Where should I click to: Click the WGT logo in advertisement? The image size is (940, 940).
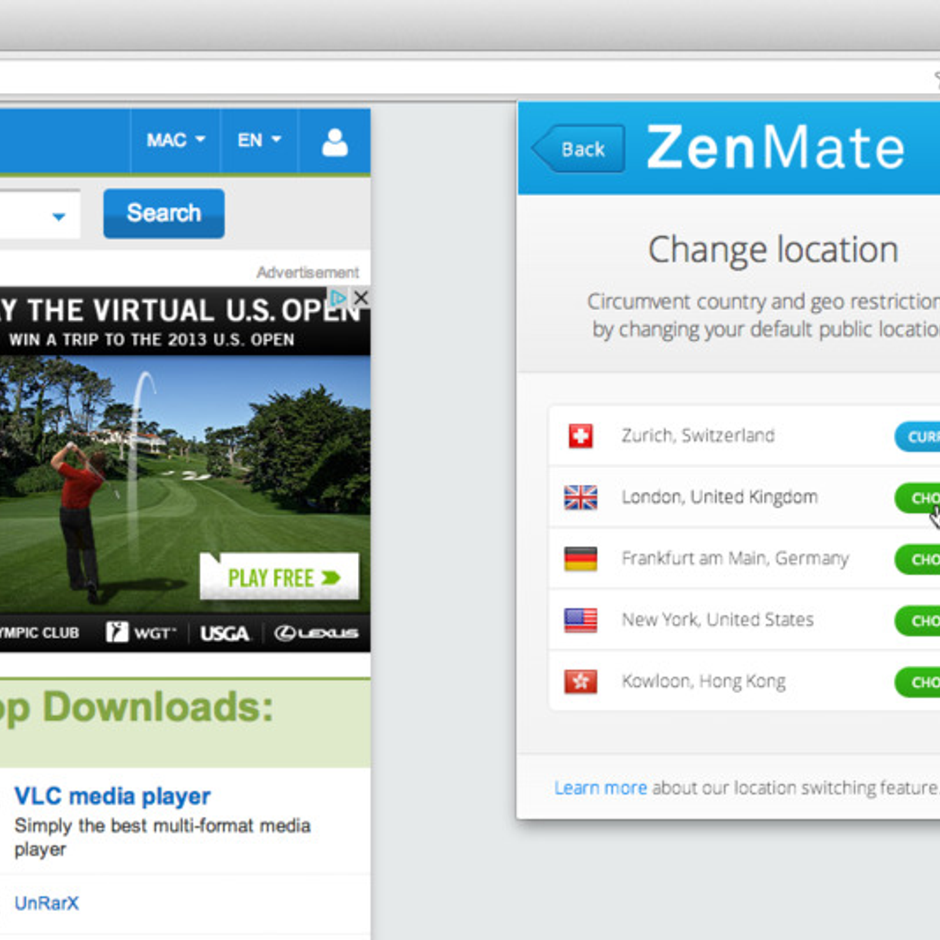coord(142,633)
